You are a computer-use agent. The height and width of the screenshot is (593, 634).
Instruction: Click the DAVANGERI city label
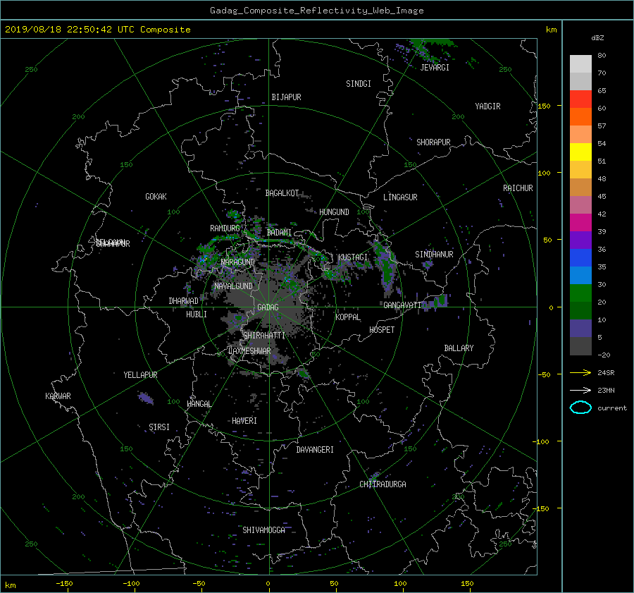point(315,450)
